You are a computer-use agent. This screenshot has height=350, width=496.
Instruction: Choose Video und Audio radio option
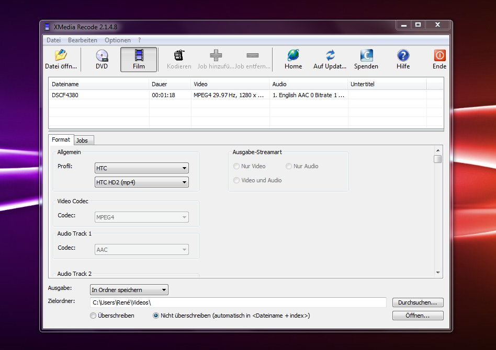(236, 180)
